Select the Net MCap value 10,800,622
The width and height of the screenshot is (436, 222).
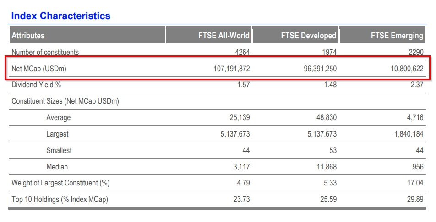click(407, 69)
